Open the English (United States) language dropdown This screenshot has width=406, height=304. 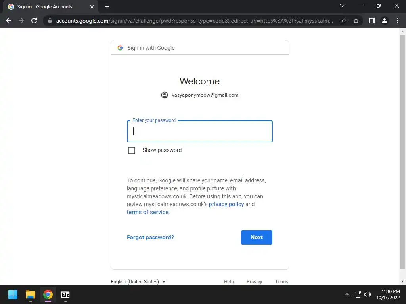tap(138, 282)
